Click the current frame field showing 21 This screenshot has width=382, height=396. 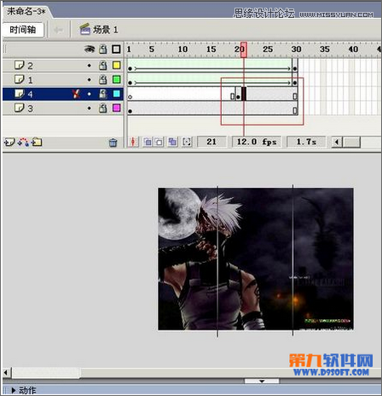point(211,142)
